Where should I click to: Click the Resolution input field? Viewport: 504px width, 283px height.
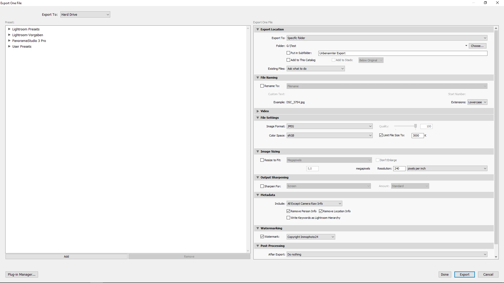point(399,168)
